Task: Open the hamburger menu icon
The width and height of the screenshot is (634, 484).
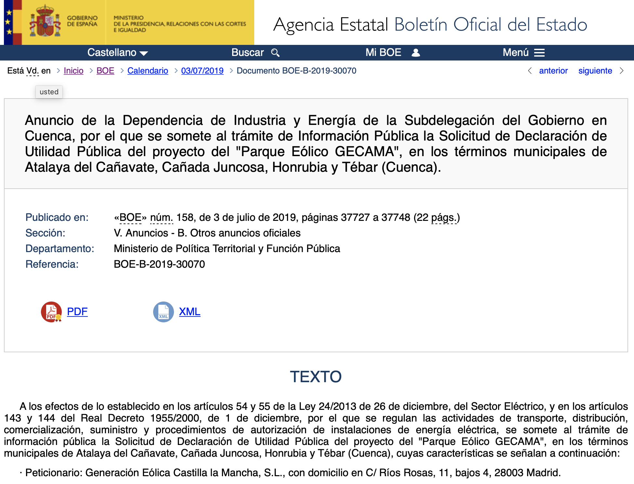Action: pos(539,53)
